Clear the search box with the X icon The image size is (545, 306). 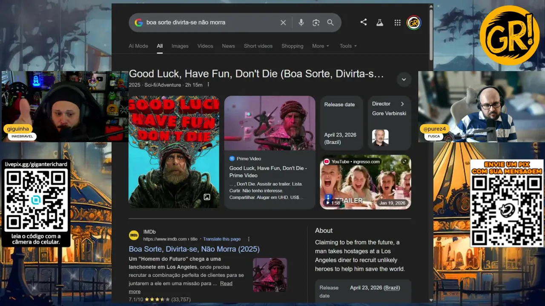click(283, 23)
